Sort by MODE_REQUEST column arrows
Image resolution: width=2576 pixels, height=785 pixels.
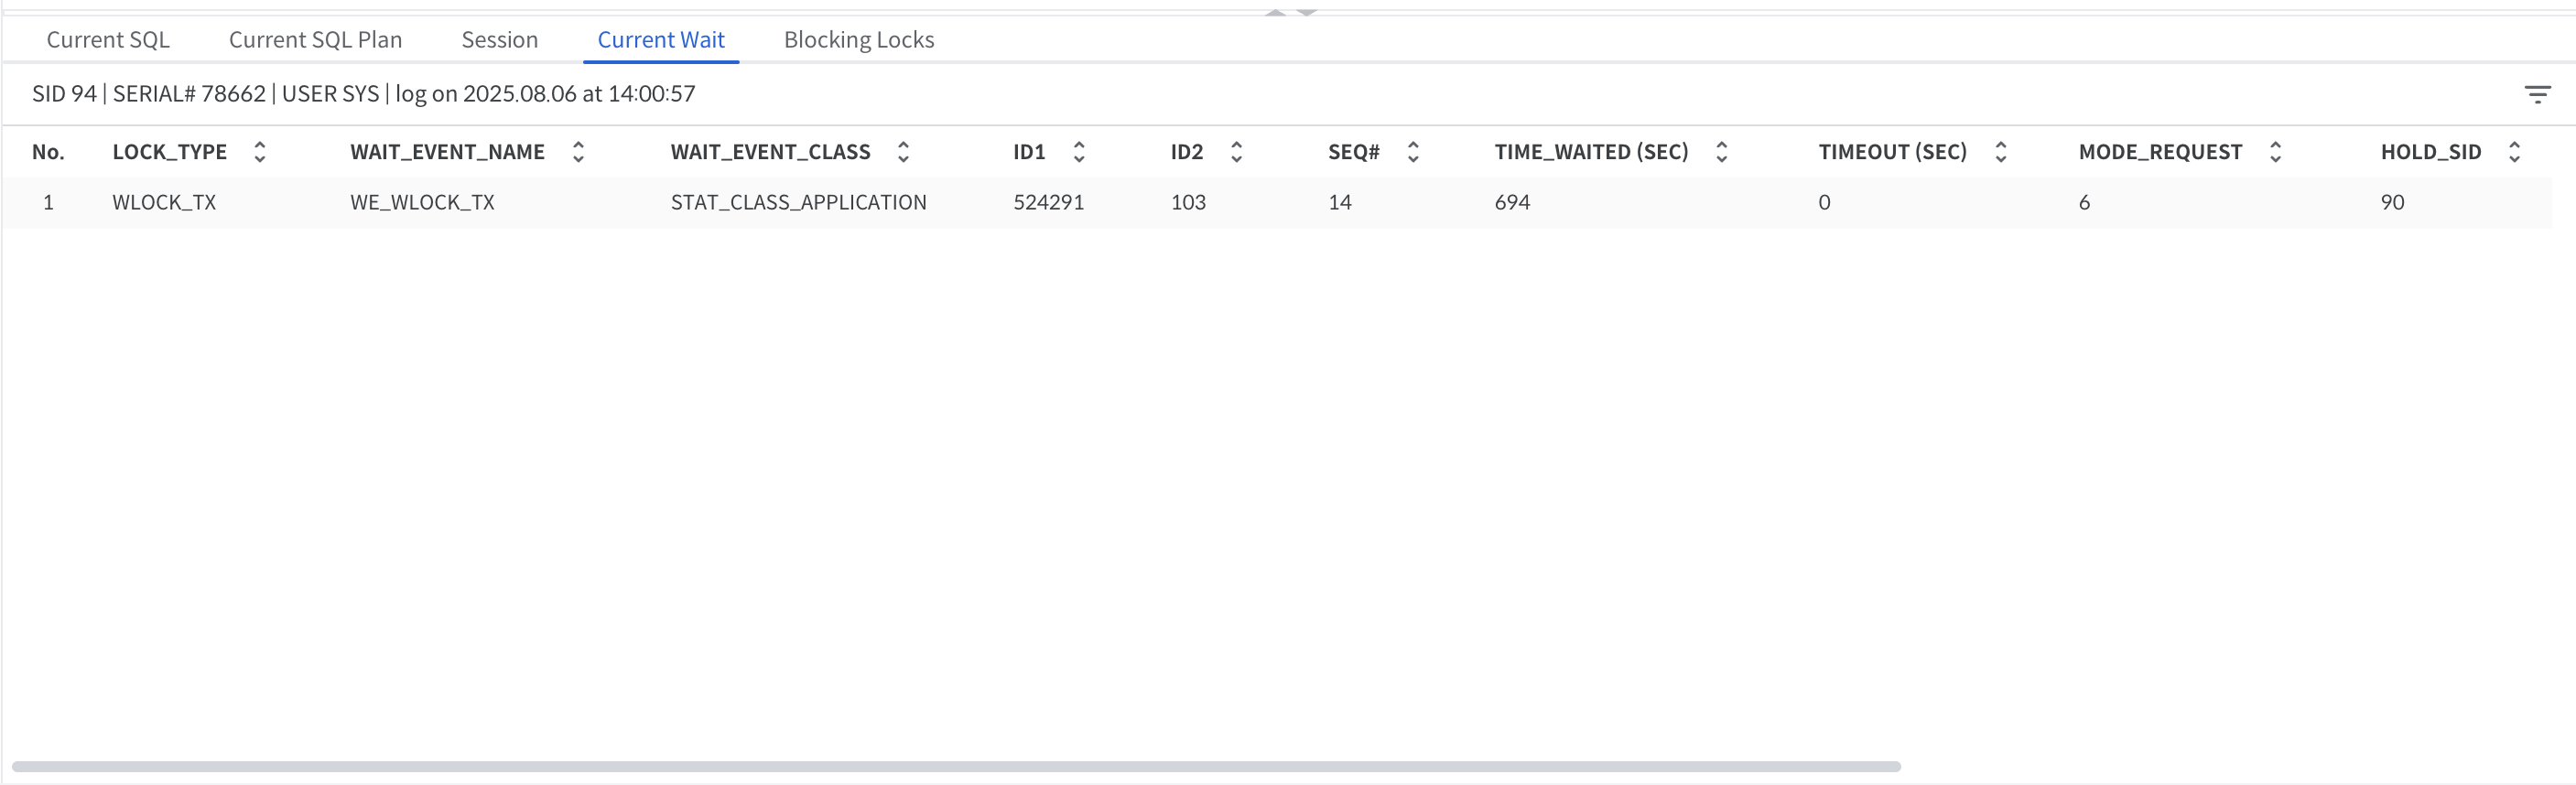(2275, 152)
